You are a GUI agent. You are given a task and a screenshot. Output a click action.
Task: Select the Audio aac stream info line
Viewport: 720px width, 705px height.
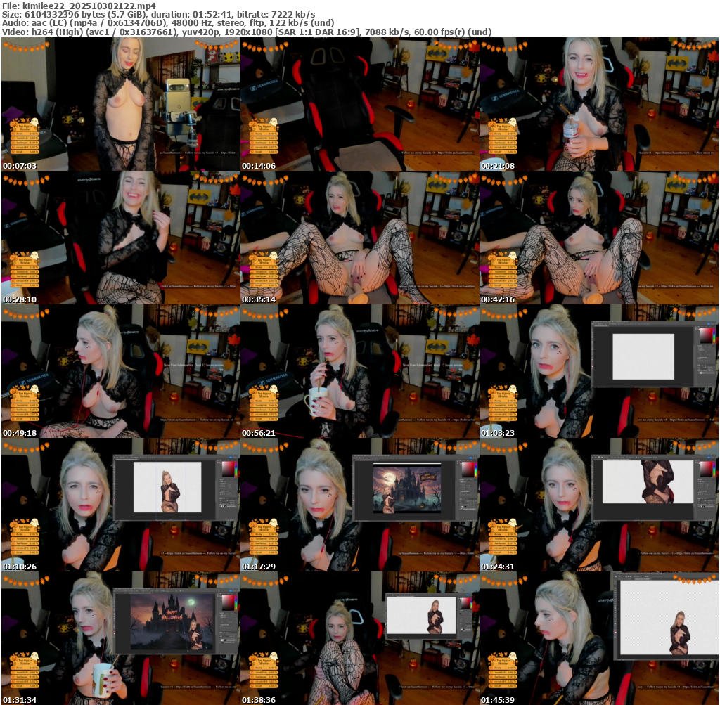[x=167, y=23]
